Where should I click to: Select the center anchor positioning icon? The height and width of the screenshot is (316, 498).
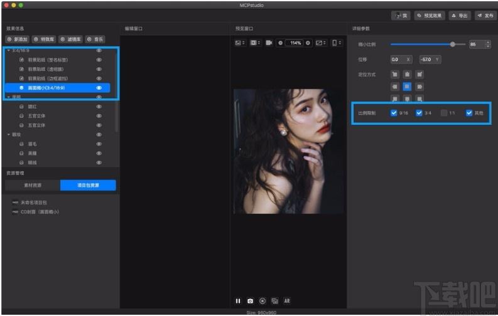(406, 87)
